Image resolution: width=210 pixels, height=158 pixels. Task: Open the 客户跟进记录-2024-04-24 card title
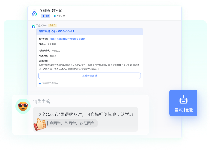pos(57,31)
